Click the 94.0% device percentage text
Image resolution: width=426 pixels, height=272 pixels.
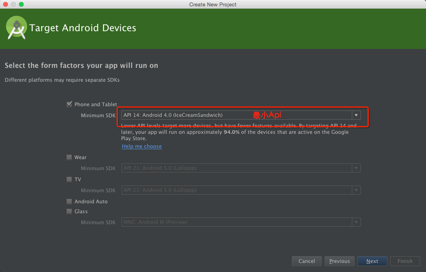pyautogui.click(x=232, y=132)
